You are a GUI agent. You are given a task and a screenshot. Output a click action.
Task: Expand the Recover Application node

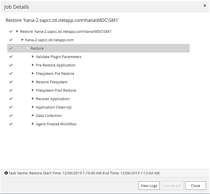33,99
